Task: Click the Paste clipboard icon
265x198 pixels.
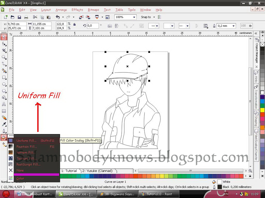Action: tap(48, 17)
